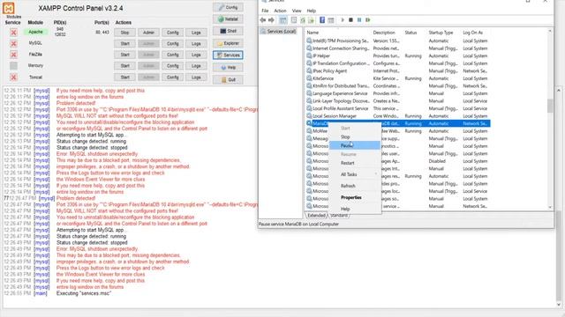565x317 pixels.
Task: Toggle the Apache service checkbox
Action: 14,33
